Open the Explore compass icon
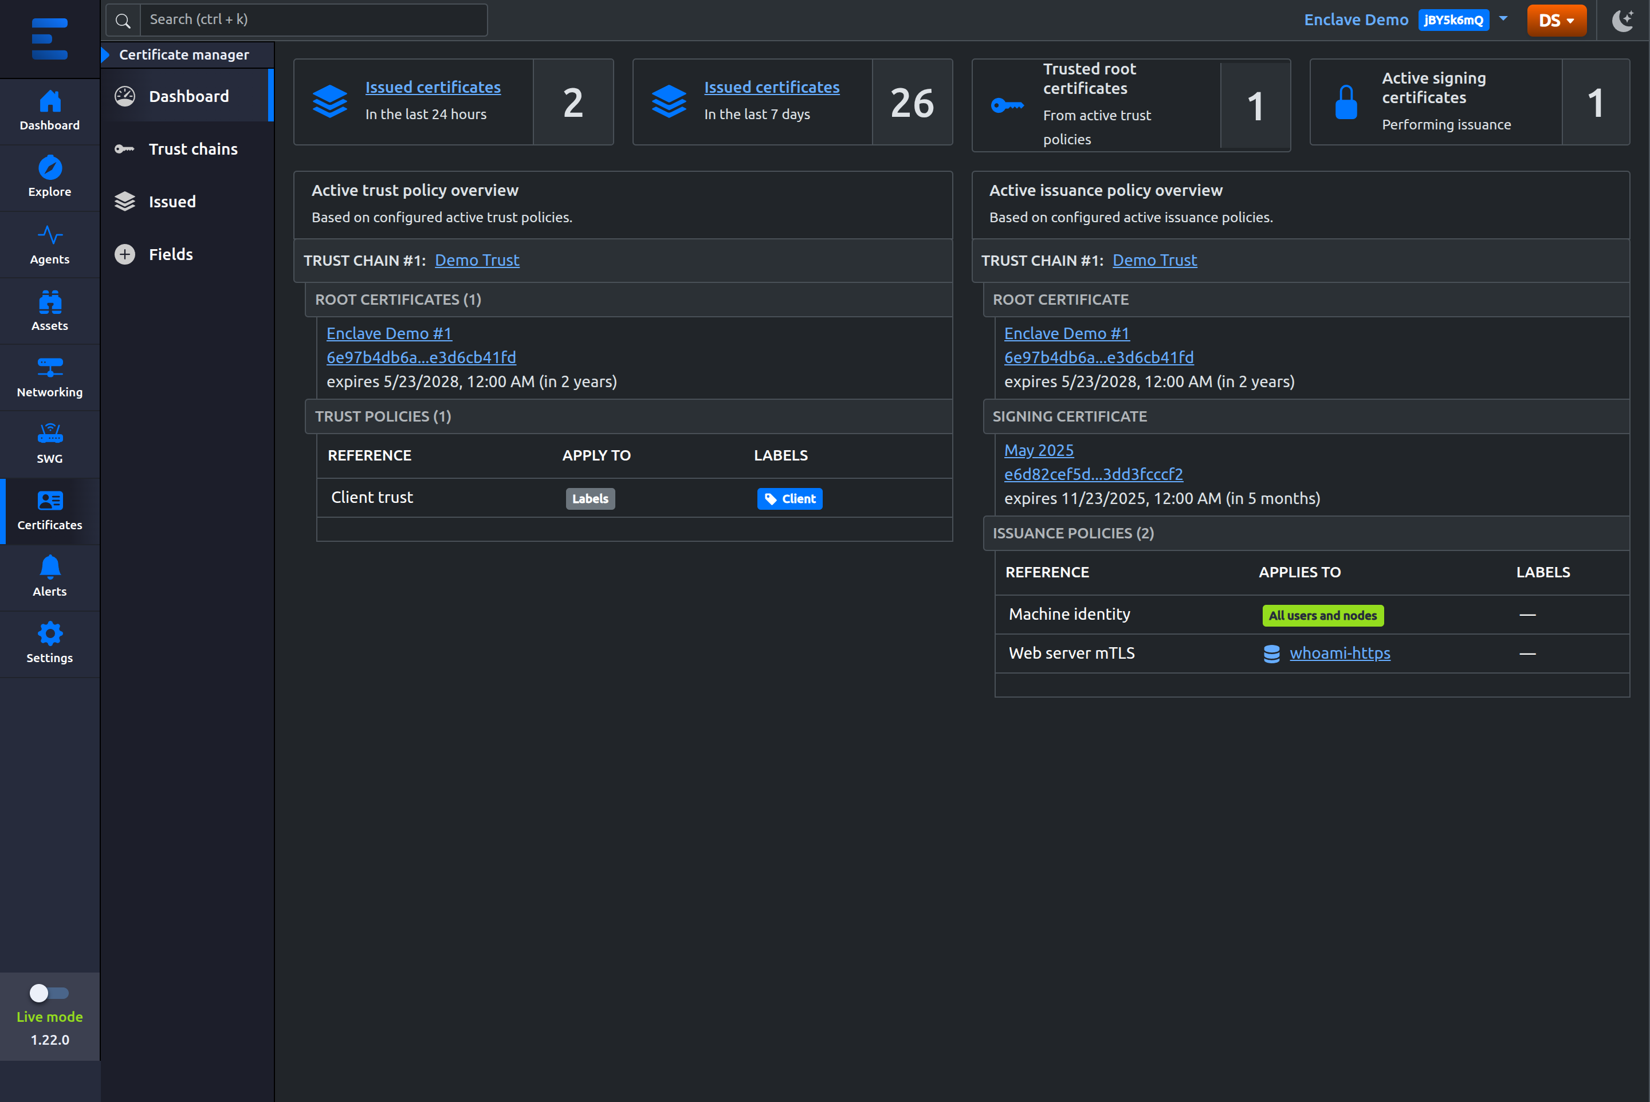The height and width of the screenshot is (1102, 1650). click(x=49, y=167)
